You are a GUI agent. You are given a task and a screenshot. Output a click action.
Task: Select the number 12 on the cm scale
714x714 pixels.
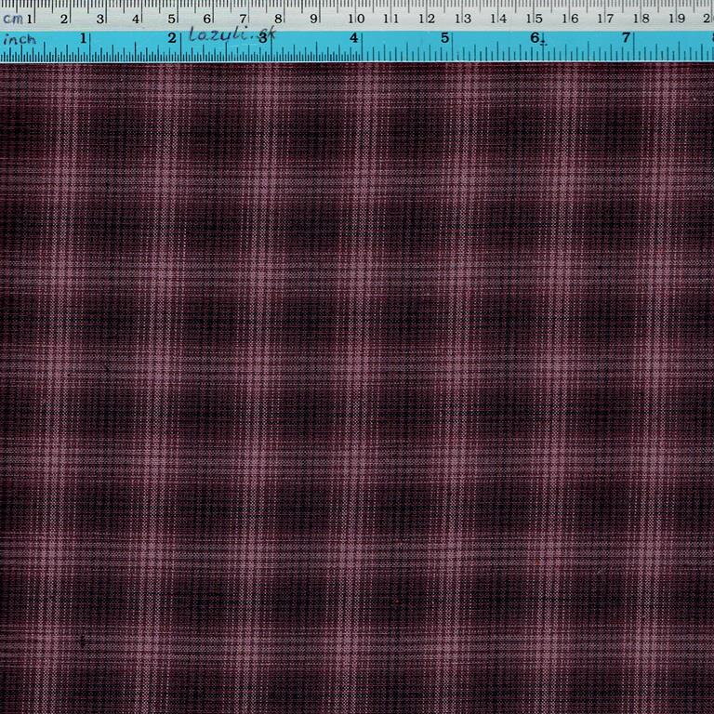tap(427, 20)
